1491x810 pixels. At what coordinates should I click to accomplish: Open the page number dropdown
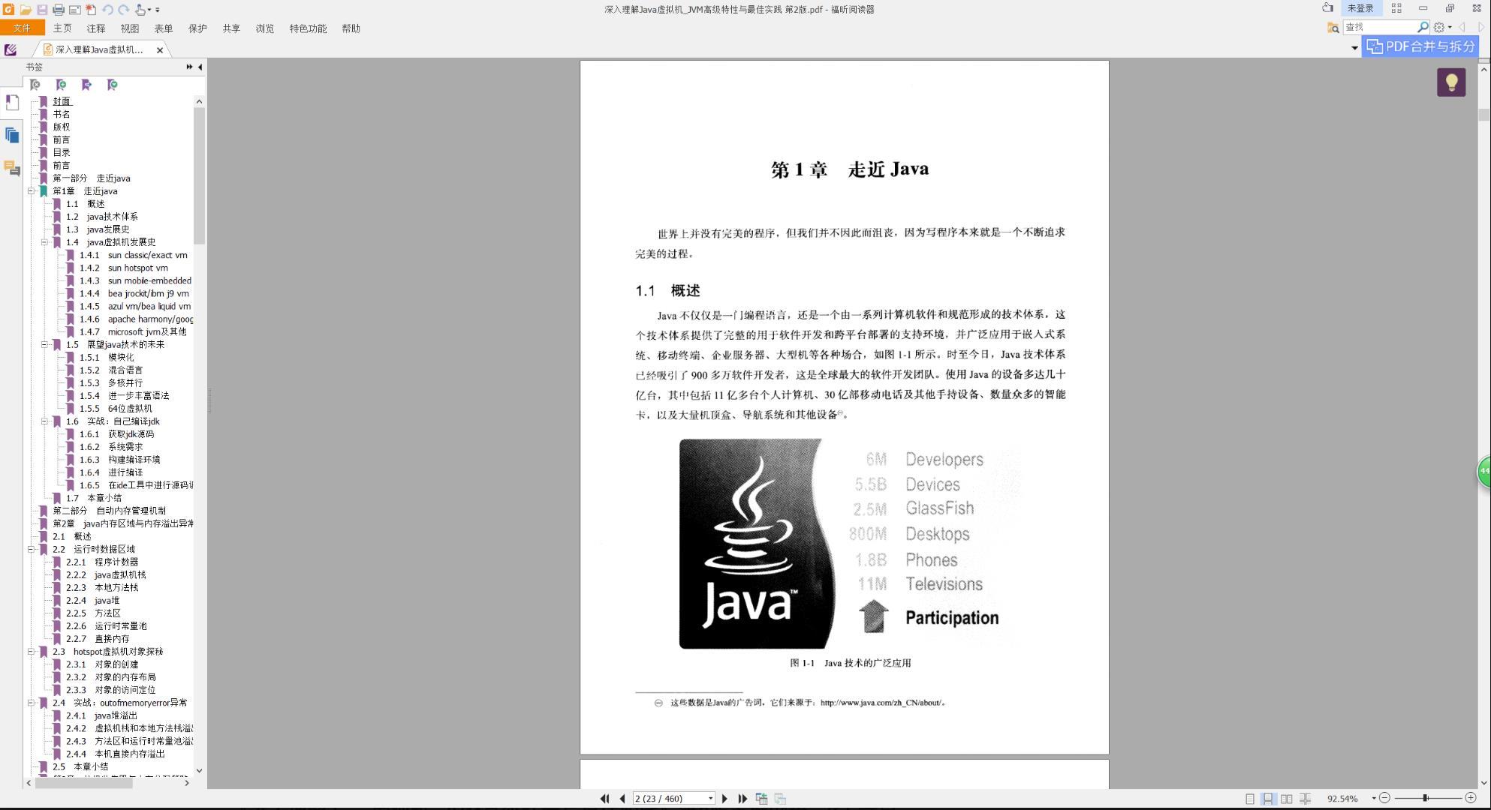[710, 799]
